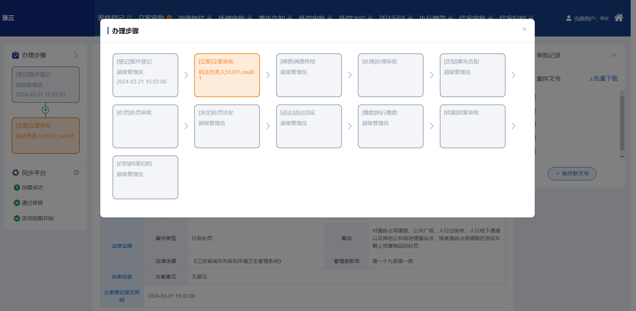Select the [登记]案件登记 step card in dialog
Viewport: 636px width, 311px height.
pyautogui.click(x=145, y=75)
